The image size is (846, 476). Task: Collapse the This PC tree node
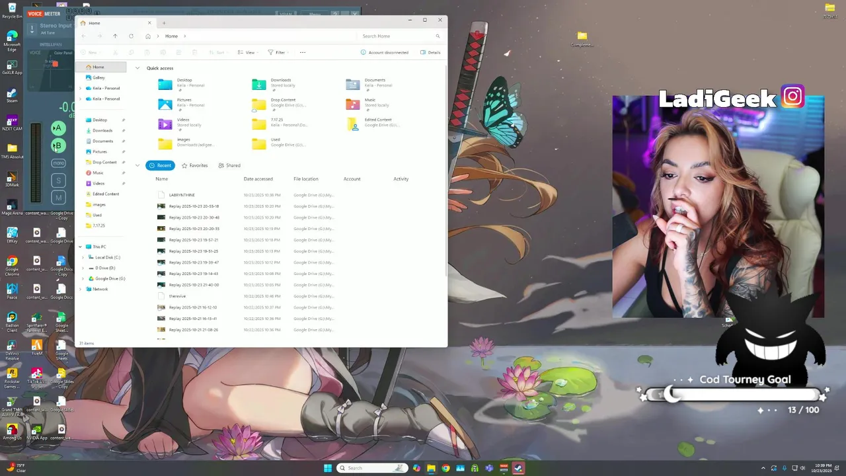coord(80,247)
